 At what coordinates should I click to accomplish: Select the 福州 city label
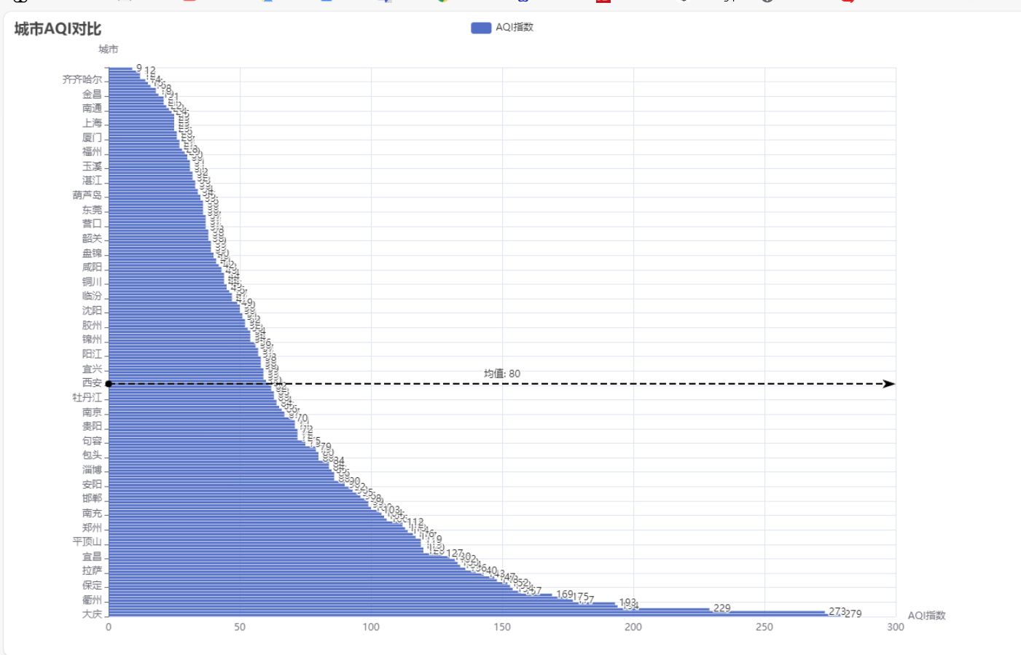point(93,152)
